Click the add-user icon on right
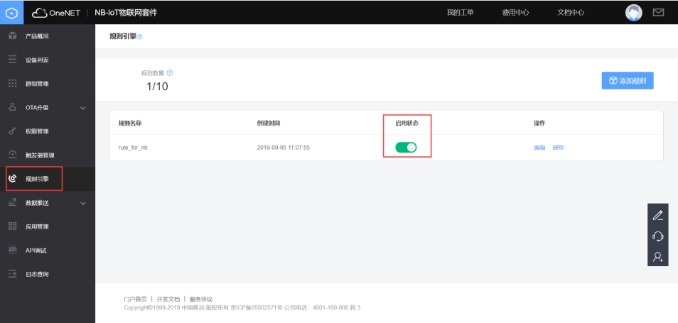The image size is (678, 323). (x=657, y=257)
